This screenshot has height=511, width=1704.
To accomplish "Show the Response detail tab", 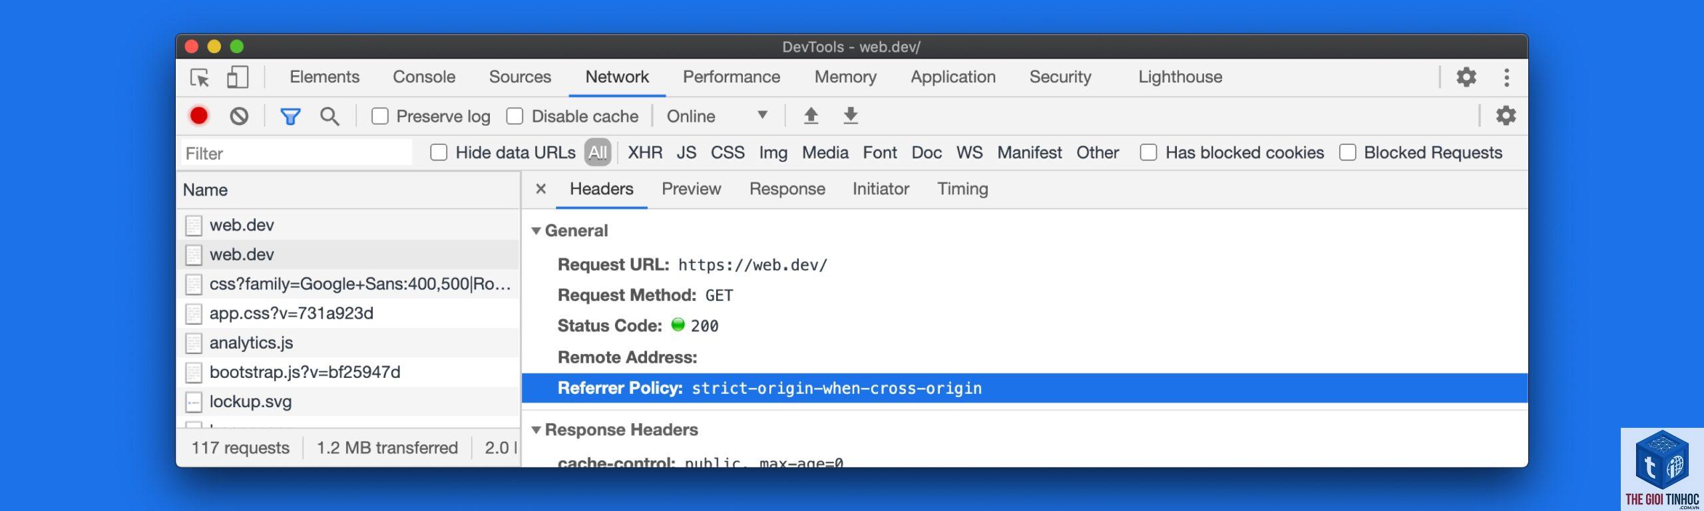I will pyautogui.click(x=787, y=189).
